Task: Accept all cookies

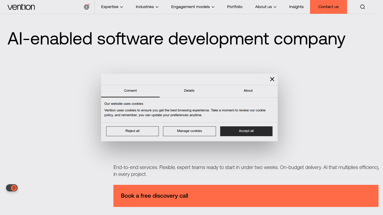Action: tap(246, 131)
